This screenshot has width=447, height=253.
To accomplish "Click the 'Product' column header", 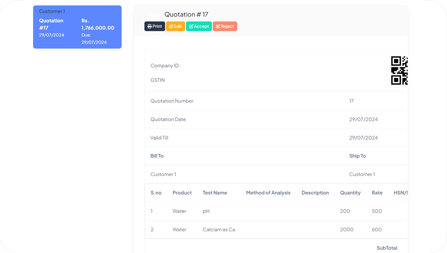I will coord(182,193).
